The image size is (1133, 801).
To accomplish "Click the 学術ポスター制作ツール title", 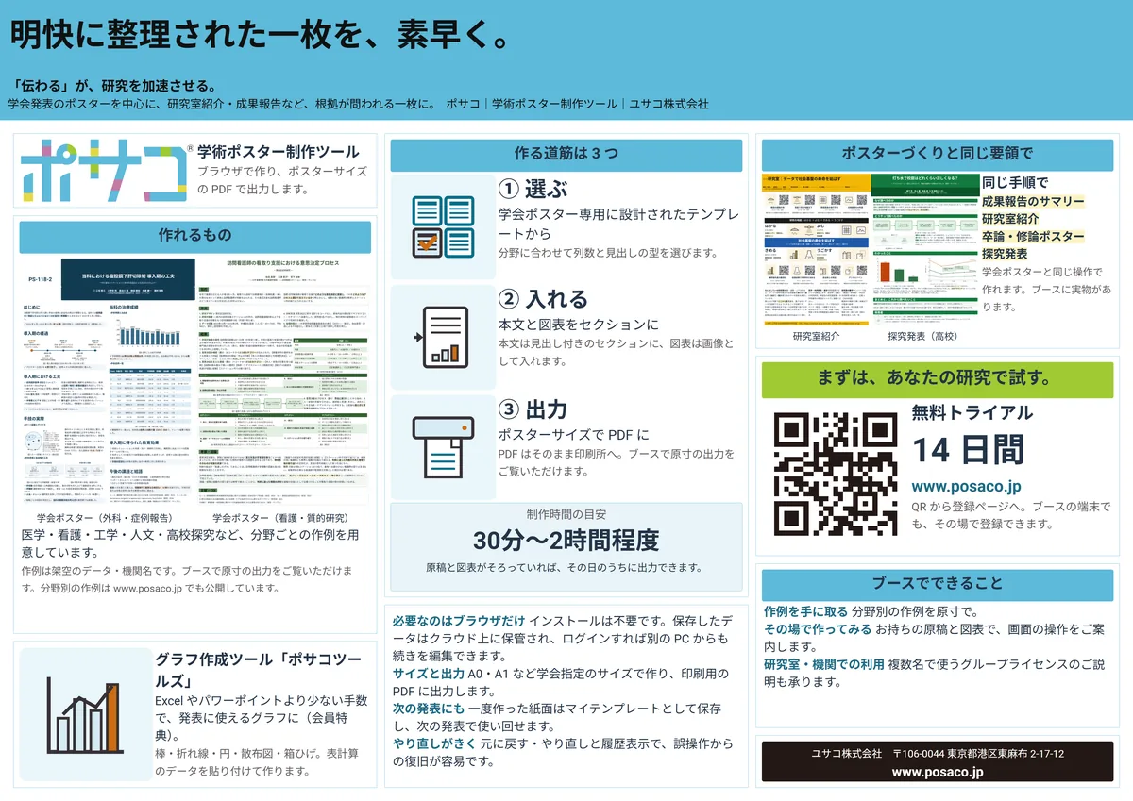I will pos(279,151).
